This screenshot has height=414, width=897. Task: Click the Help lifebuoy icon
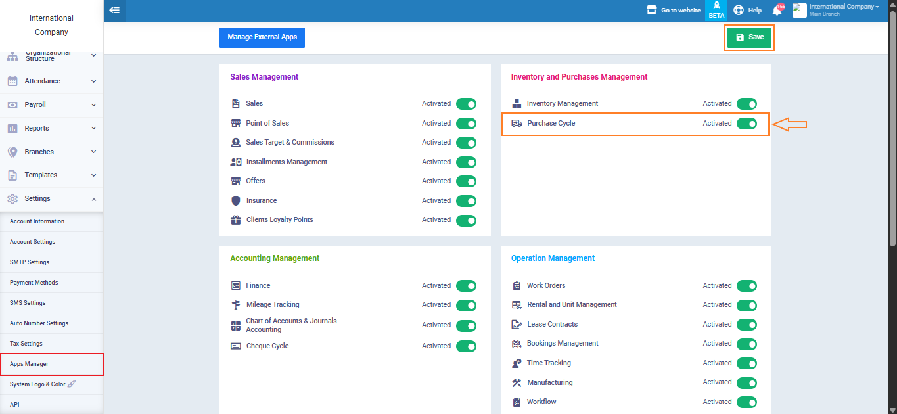pyautogui.click(x=738, y=11)
